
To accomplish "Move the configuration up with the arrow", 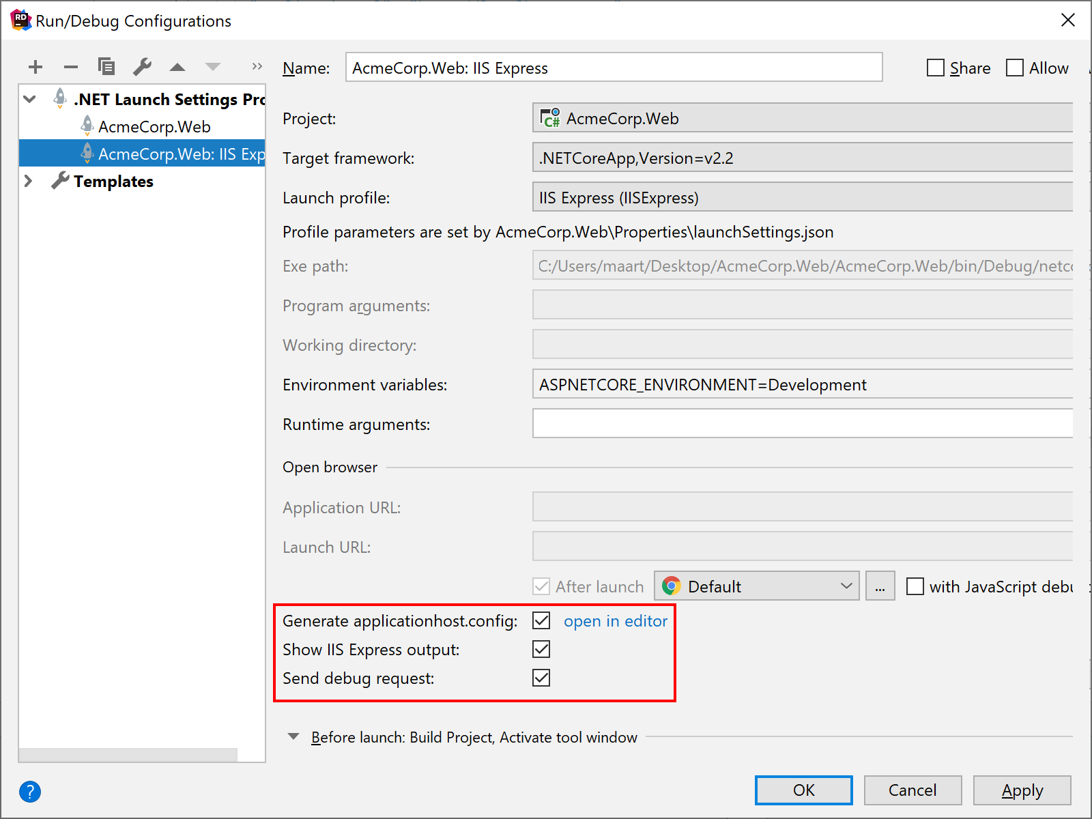I will [177, 67].
